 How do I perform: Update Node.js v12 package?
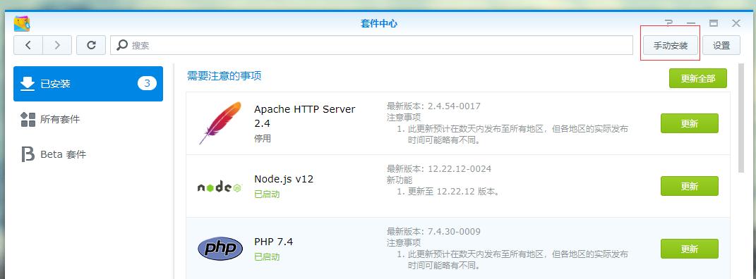[x=690, y=186]
